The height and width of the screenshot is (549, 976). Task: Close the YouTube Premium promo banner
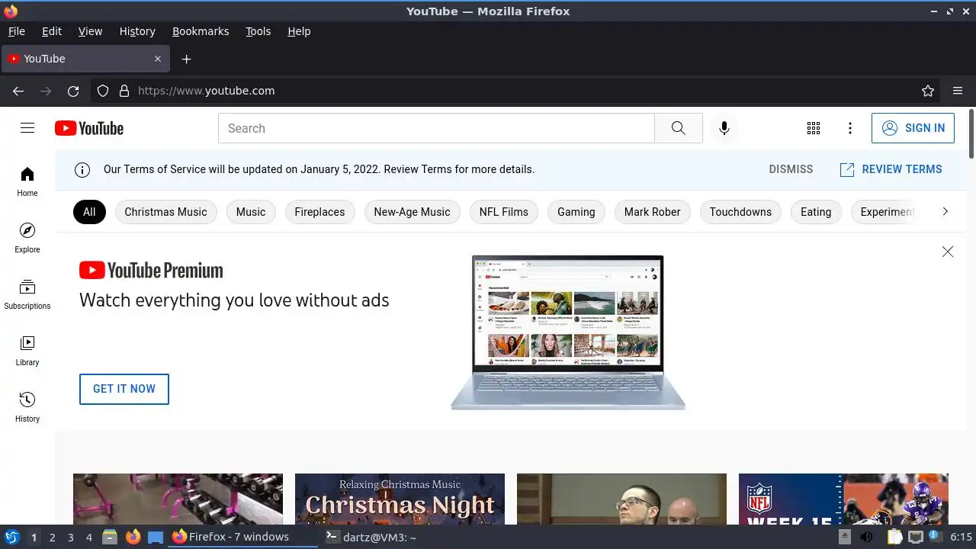(x=947, y=252)
